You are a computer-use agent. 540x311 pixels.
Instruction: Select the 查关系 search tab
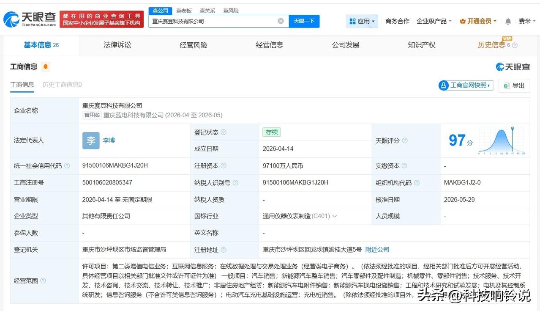click(x=207, y=11)
